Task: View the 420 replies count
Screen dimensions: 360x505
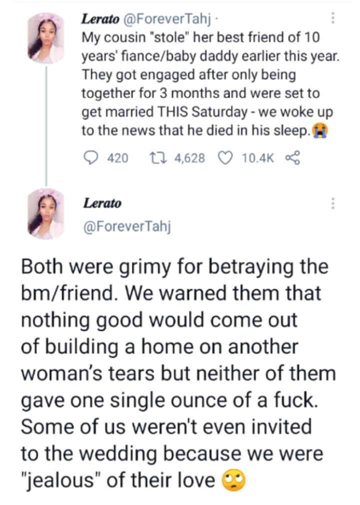Action: click(118, 158)
